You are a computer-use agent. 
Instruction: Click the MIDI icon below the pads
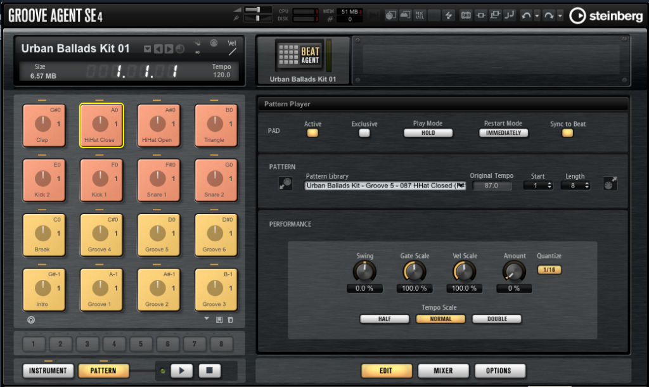tap(31, 320)
